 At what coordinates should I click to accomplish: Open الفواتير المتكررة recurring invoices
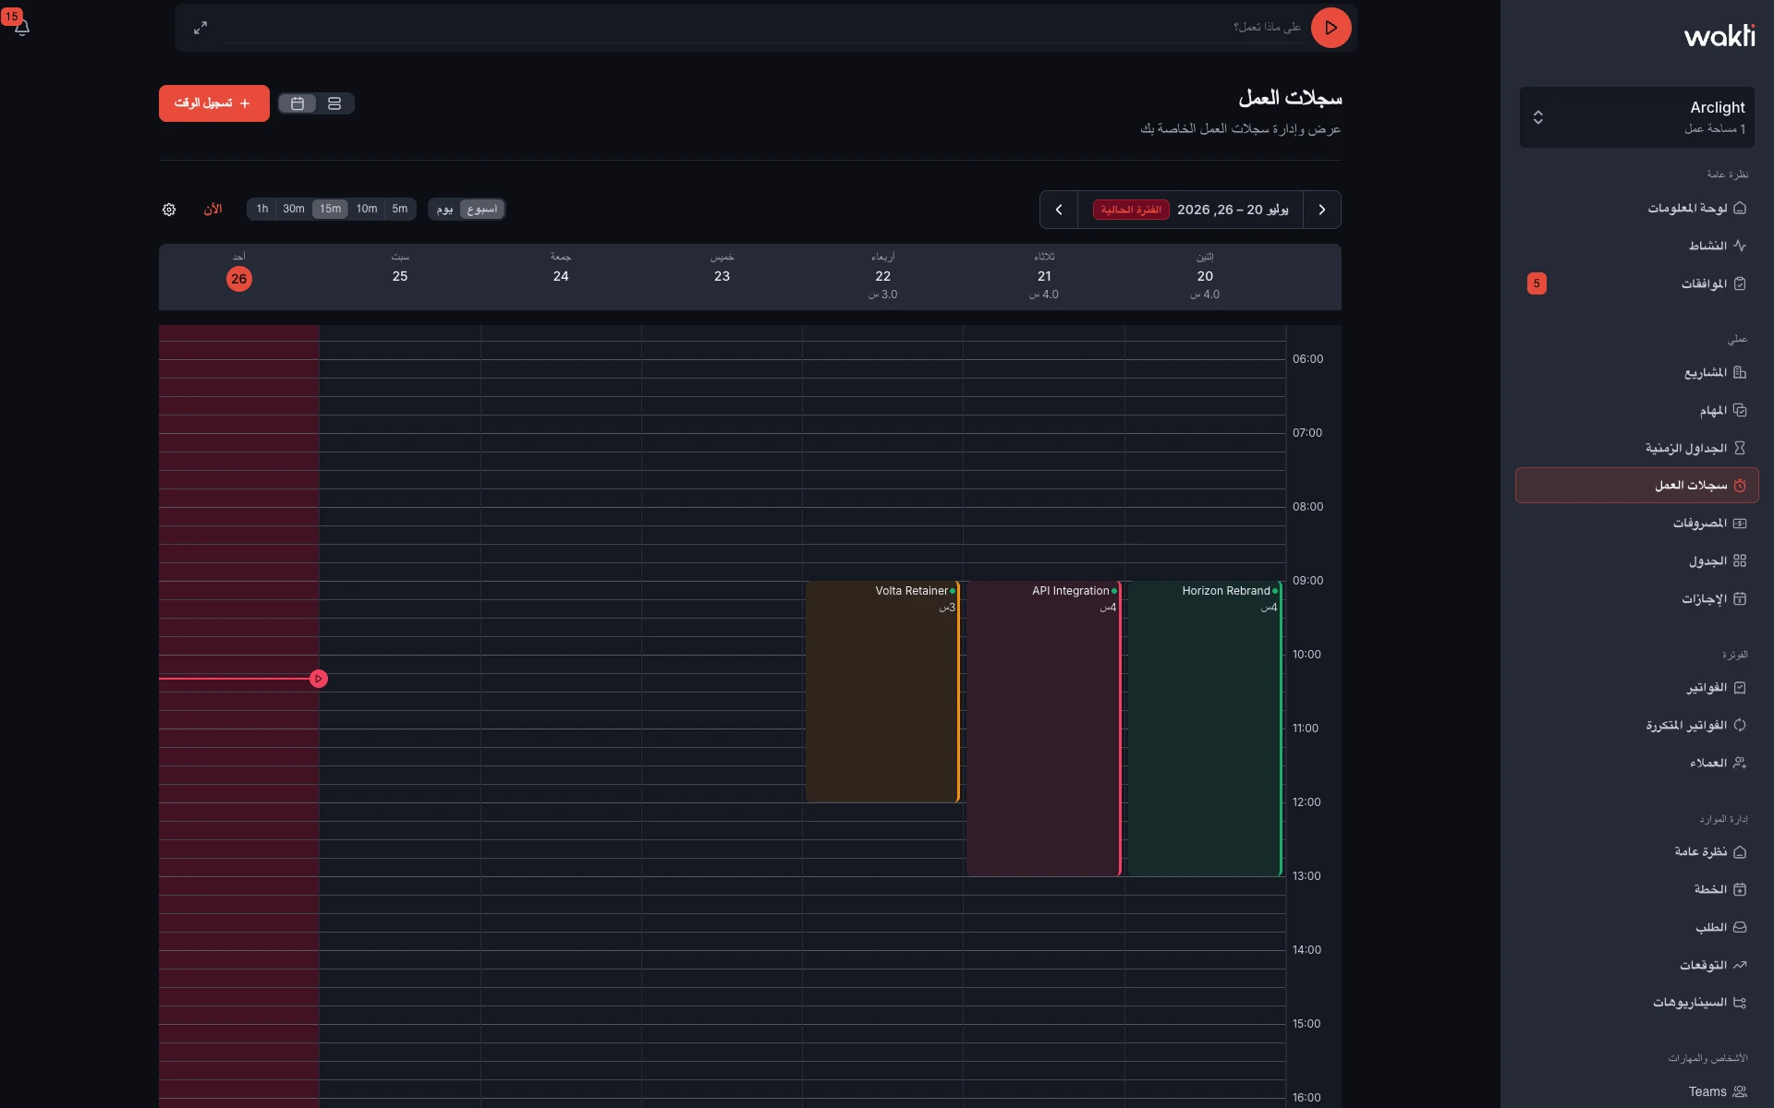tap(1636, 725)
